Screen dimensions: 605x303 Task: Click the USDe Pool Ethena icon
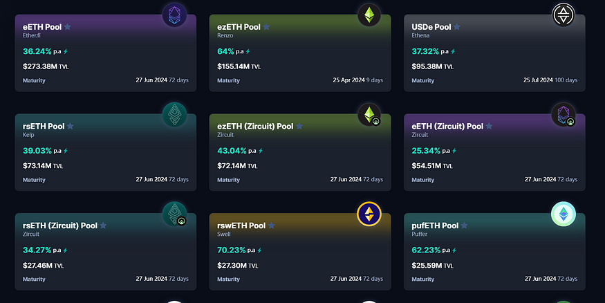click(x=564, y=15)
